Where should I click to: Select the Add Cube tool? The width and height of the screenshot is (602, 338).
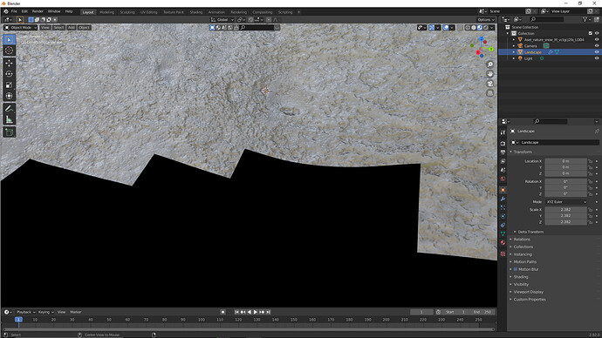[10, 132]
